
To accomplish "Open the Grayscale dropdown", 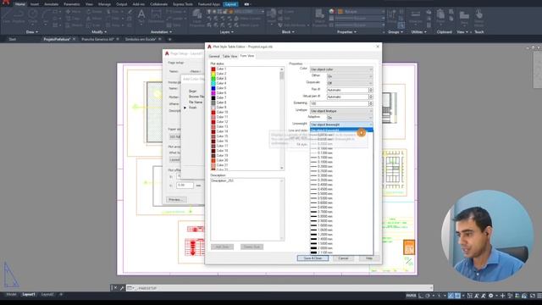I will 350,83.
